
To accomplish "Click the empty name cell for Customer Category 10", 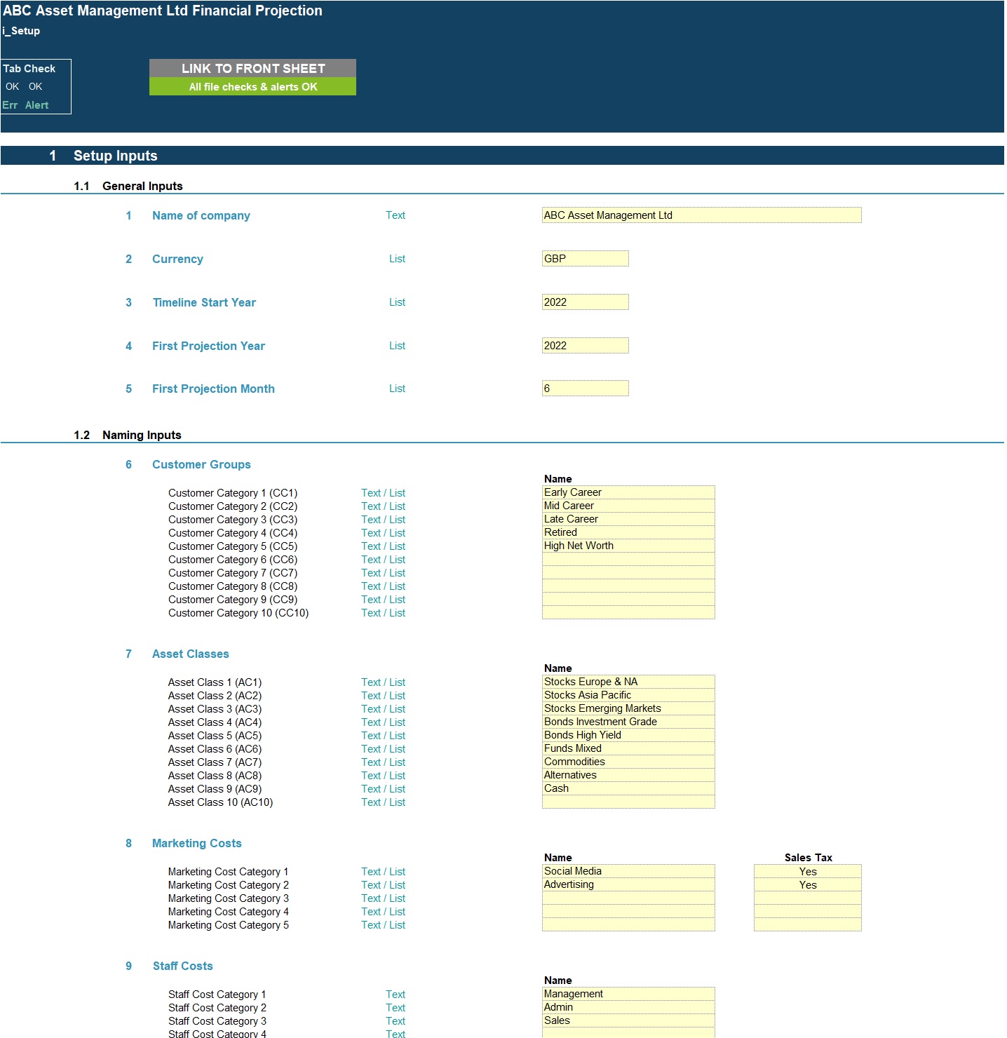I will point(628,612).
